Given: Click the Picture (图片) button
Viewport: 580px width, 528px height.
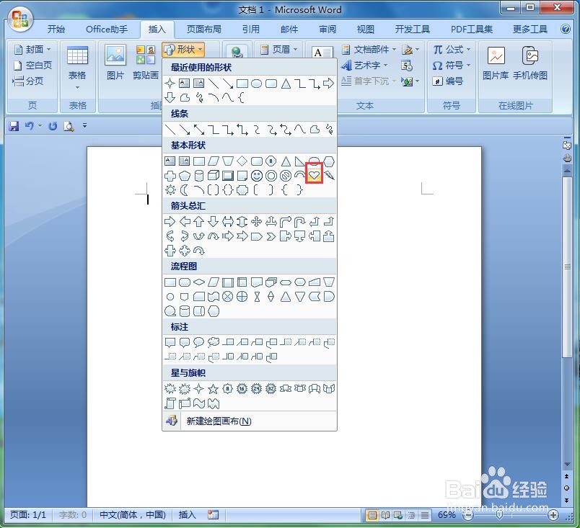Looking at the screenshot, I should tap(115, 62).
